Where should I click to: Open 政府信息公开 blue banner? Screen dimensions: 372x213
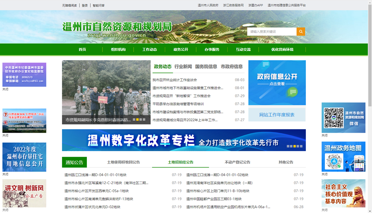coord(277,82)
